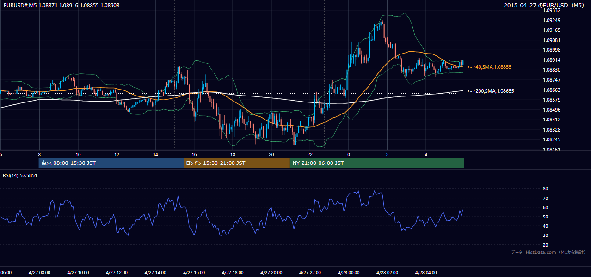Click hour label 12 under the price chart
The image size is (591, 277).
click(x=117, y=154)
